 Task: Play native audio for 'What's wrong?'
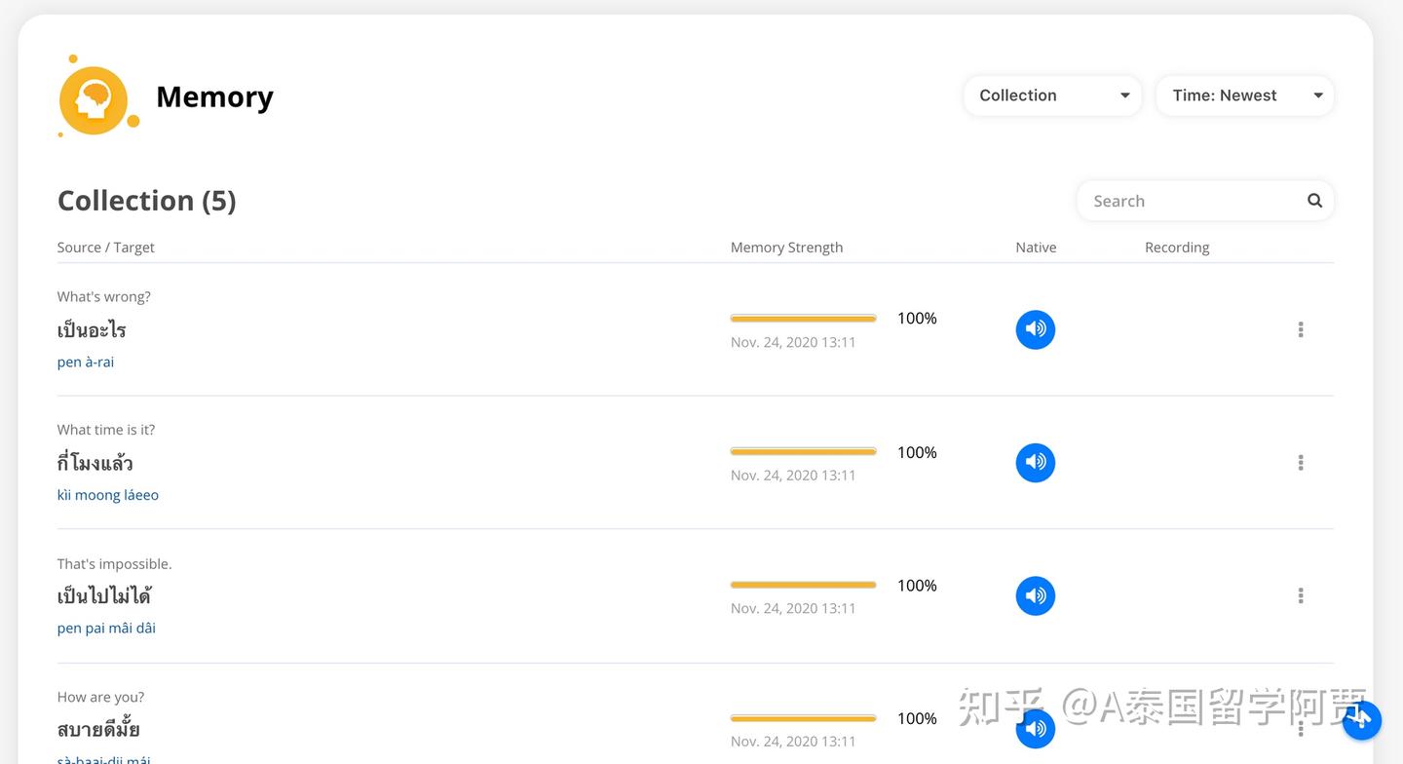(x=1035, y=329)
